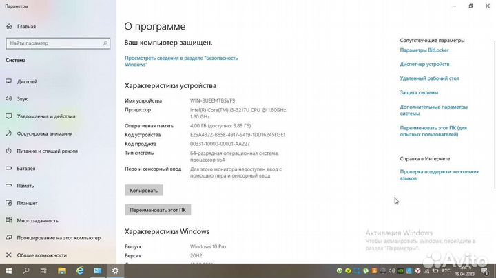This screenshot has width=496, height=278.
Task: Open Уведомления и действия settings
Action: (x=41, y=116)
